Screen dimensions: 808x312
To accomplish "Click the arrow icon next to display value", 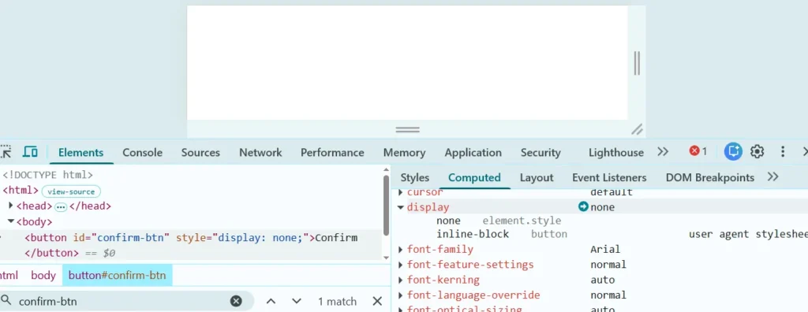I will [x=583, y=207].
